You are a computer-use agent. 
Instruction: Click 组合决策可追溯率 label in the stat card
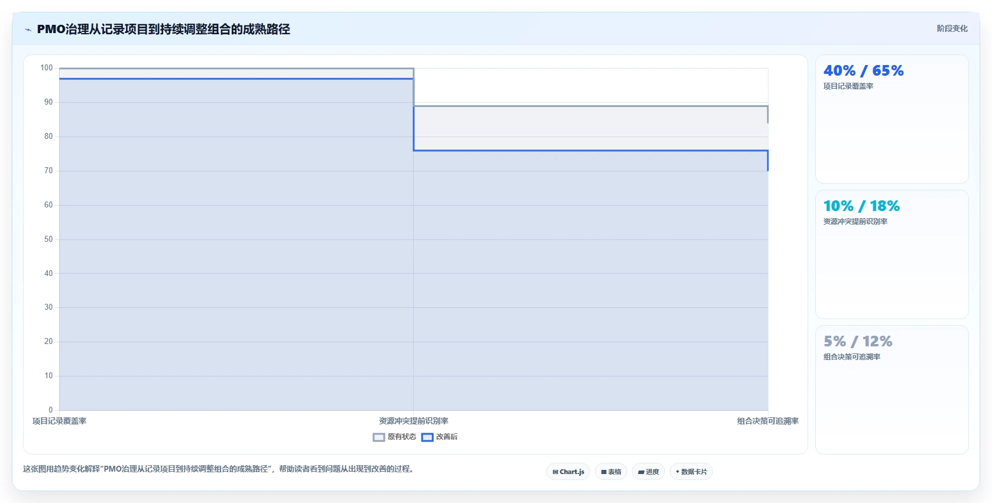[852, 357]
